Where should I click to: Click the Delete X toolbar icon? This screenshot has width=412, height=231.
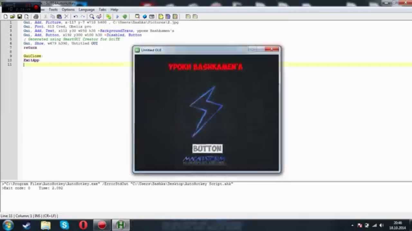pos(66,16)
